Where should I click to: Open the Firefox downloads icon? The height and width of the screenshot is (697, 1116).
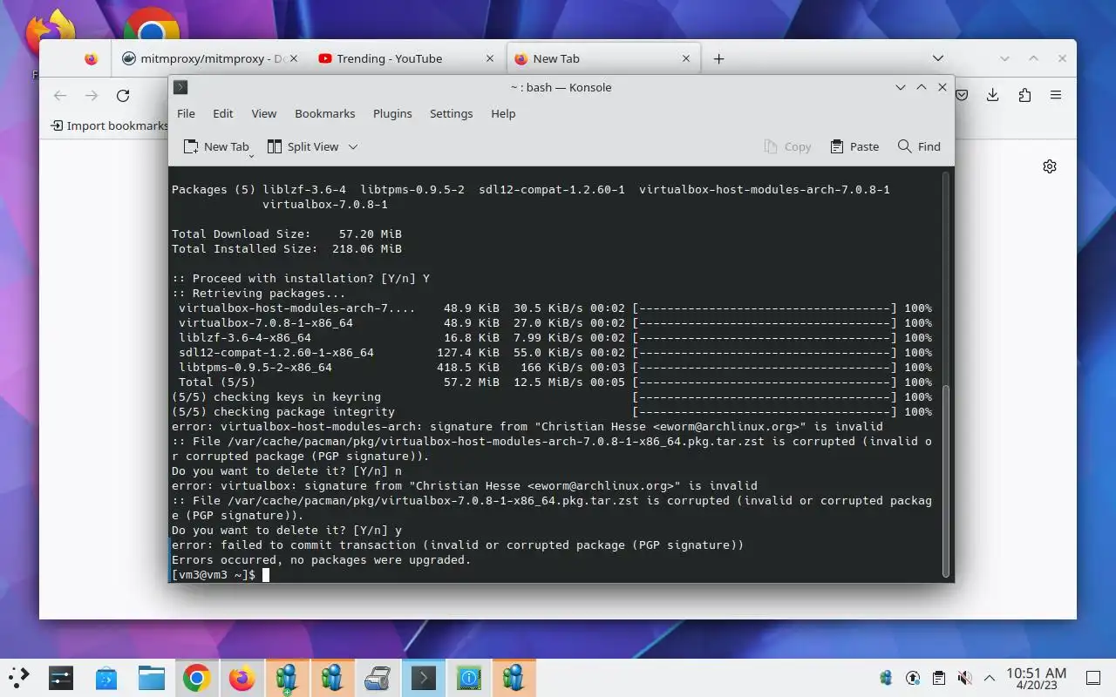992,95
